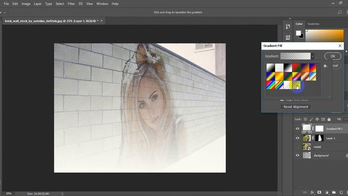Hide the Background layer
The image size is (348, 196).
(297, 155)
